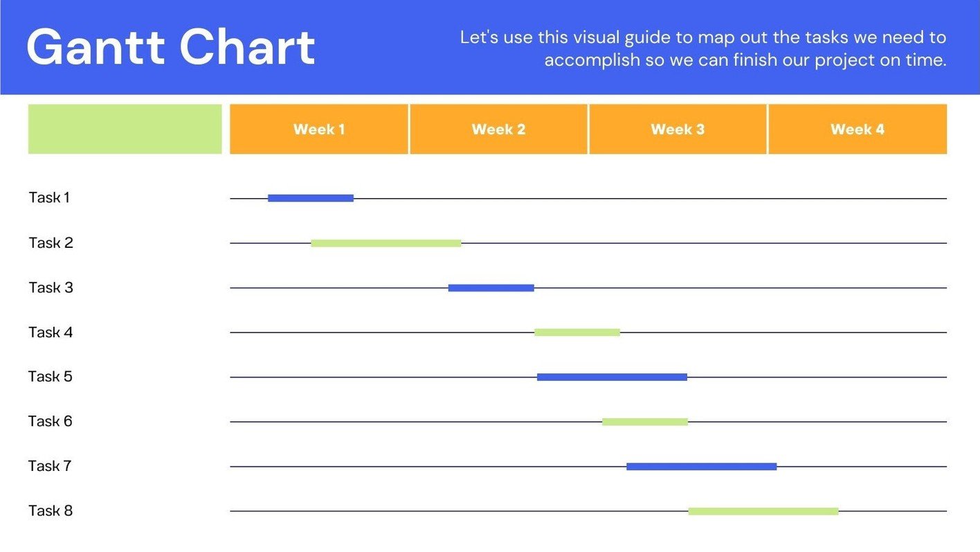Select the green Task 2 bar
This screenshot has height=552, width=980.
coord(385,243)
